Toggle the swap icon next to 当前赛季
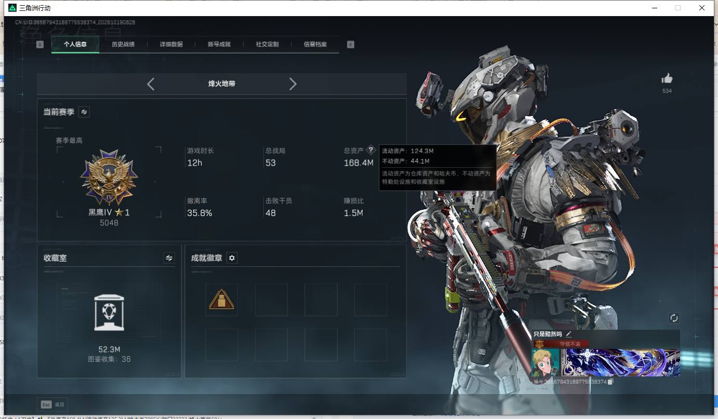This screenshot has height=419, width=718. [84, 112]
